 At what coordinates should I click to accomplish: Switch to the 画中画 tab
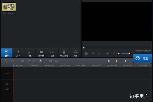[x=41, y=53]
